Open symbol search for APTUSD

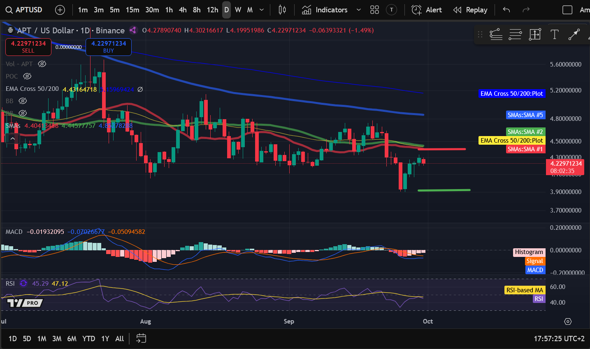click(x=24, y=10)
